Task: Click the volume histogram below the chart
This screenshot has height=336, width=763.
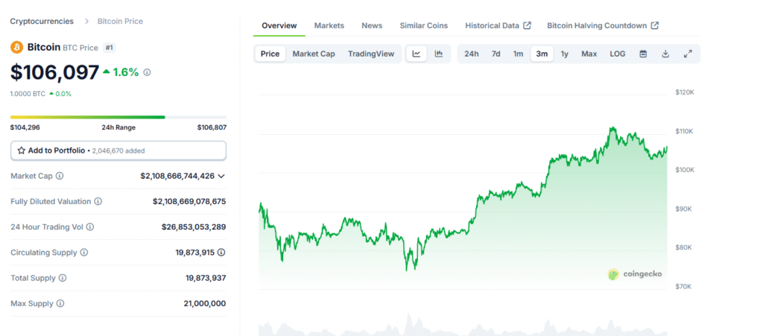Action: [x=463, y=325]
